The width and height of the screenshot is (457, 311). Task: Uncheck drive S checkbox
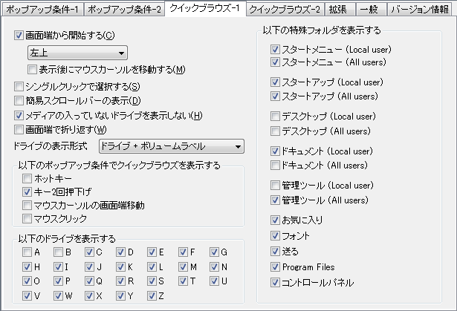[x=152, y=281]
